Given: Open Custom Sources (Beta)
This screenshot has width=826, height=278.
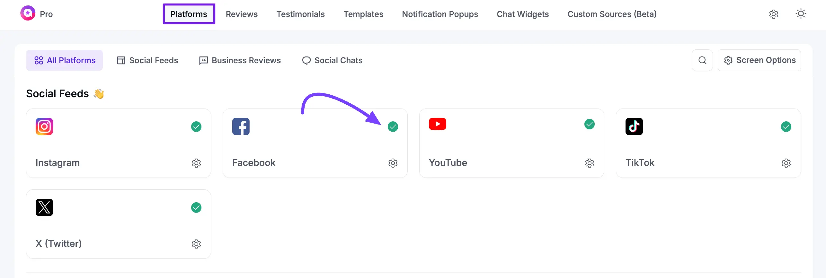Looking at the screenshot, I should tap(612, 14).
